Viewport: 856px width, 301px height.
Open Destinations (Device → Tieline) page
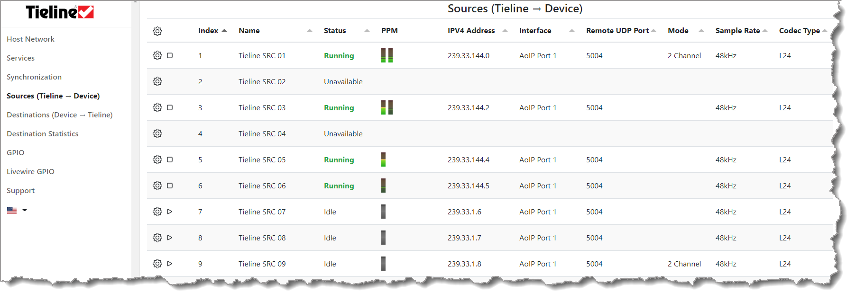tap(59, 115)
